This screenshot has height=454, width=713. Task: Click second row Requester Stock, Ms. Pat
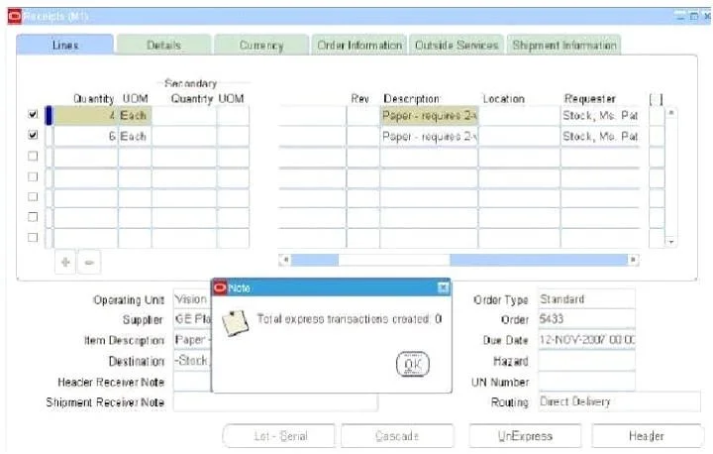600,136
